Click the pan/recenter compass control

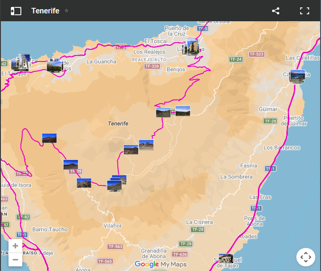tap(306, 257)
